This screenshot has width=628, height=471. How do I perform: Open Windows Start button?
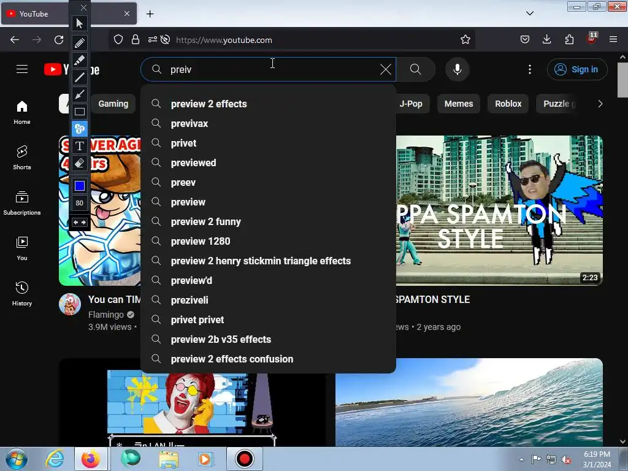pyautogui.click(x=17, y=459)
